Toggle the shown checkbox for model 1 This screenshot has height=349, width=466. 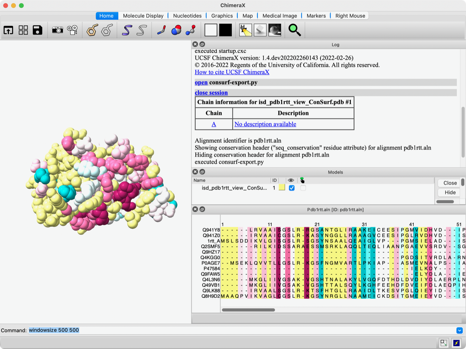coord(292,188)
